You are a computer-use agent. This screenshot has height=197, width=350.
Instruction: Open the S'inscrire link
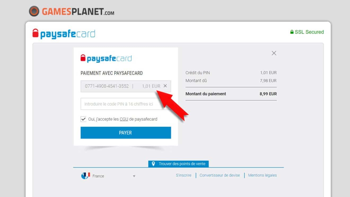click(x=183, y=175)
